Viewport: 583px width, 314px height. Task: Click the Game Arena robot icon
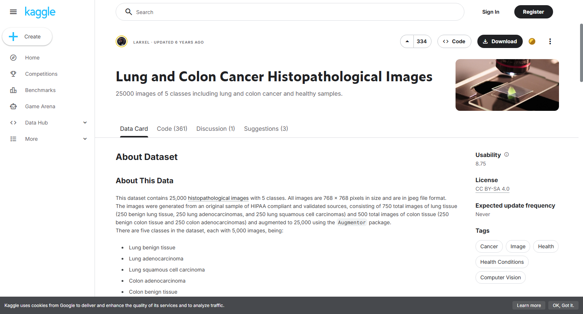(x=13, y=106)
